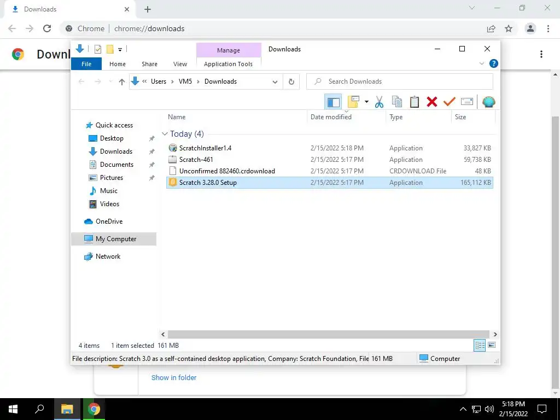Open Chrome profile avatar icon
The width and height of the screenshot is (560, 420).
click(x=530, y=28)
